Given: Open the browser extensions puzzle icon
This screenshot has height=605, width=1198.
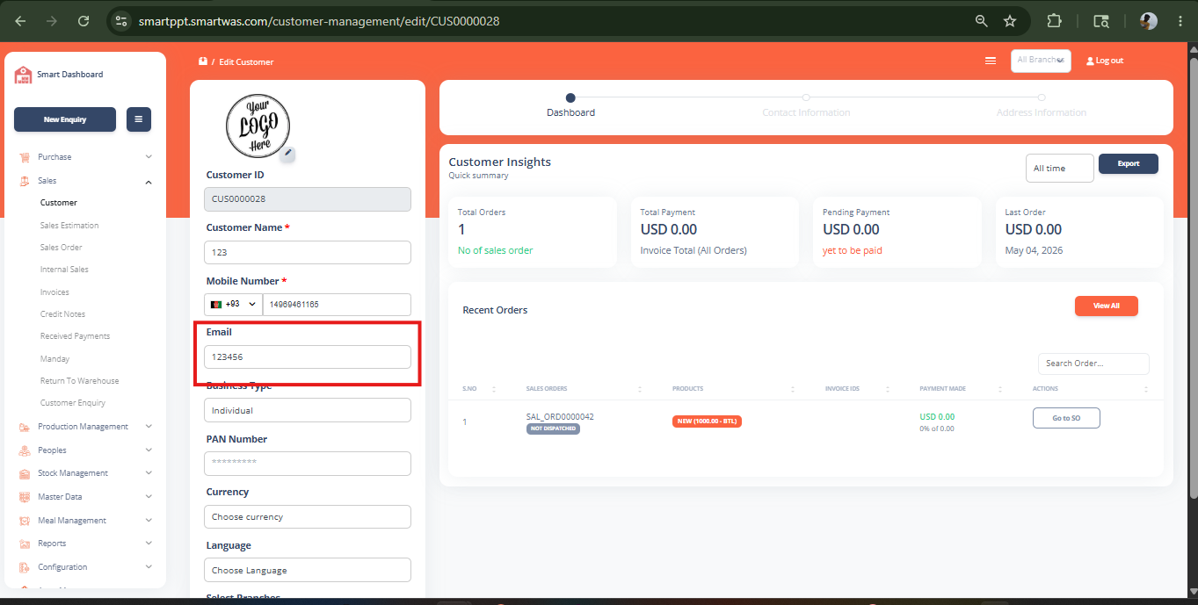Looking at the screenshot, I should (1054, 21).
